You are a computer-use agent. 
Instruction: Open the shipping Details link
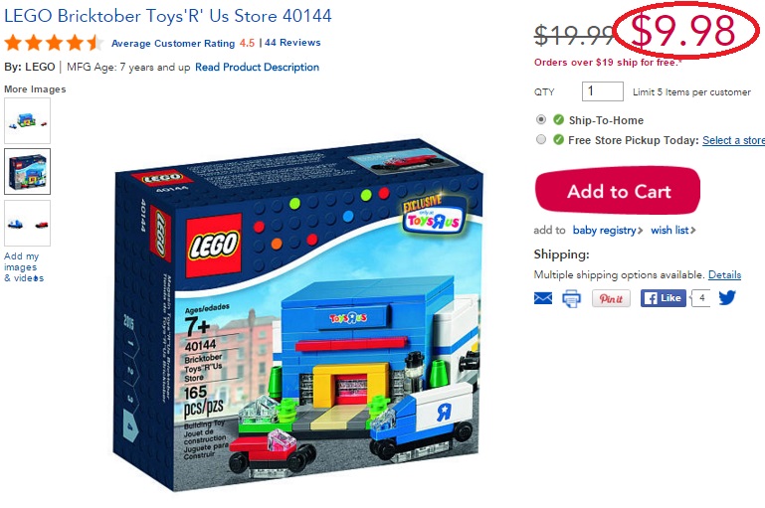click(x=724, y=274)
